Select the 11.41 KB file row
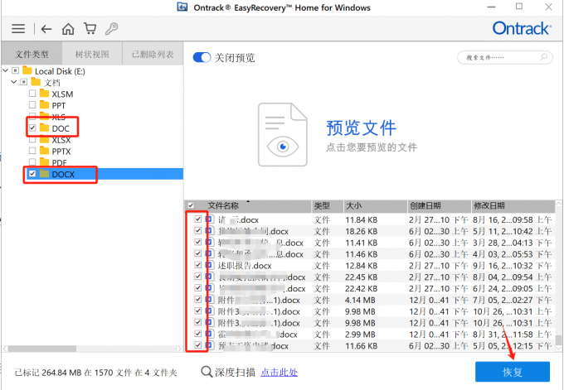Viewport: 564px width, 390px height. click(x=370, y=243)
